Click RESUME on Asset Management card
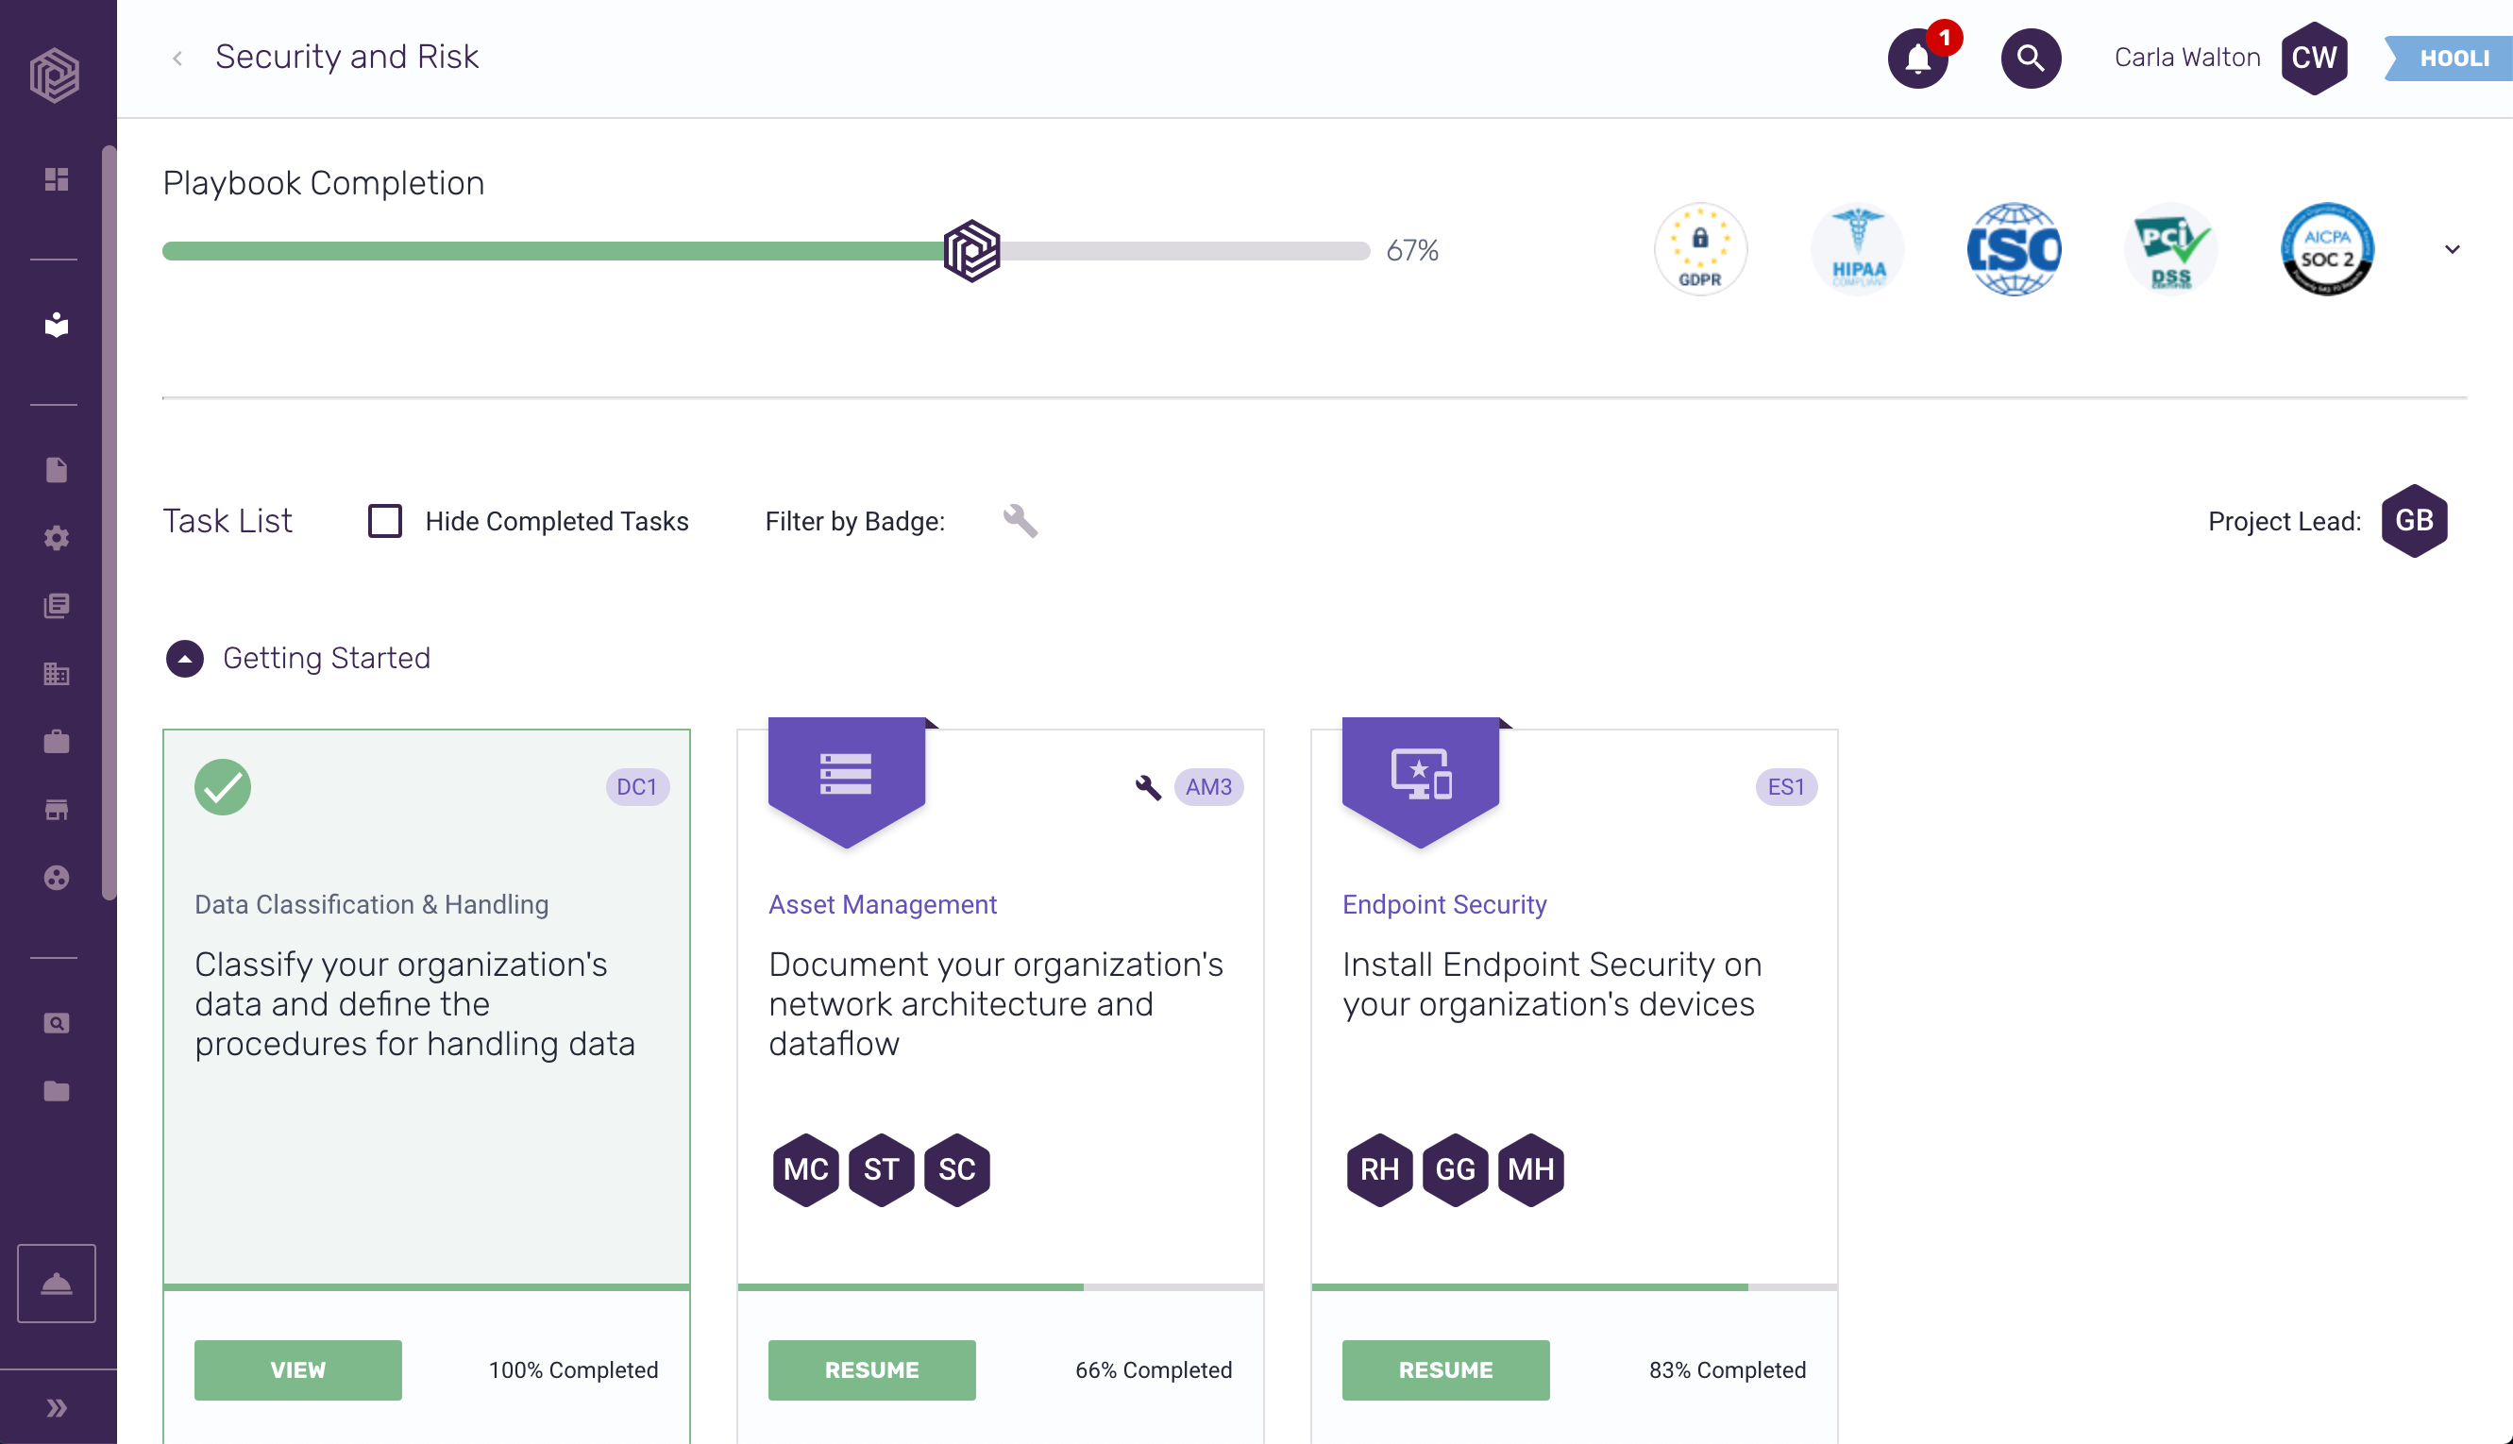Viewport: 2513px width, 1444px height. tap(870, 1369)
